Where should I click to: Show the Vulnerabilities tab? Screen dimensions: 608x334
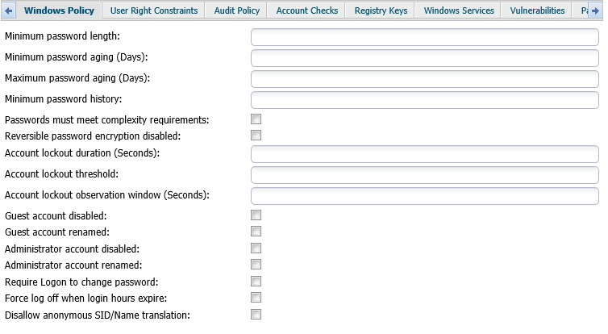pyautogui.click(x=537, y=10)
